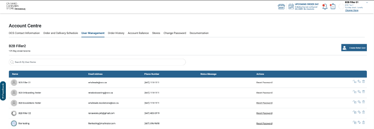Viewport: 374px width, 129px height.
Task: Reset Password for B2B Filler 01
Action: coord(264,82)
